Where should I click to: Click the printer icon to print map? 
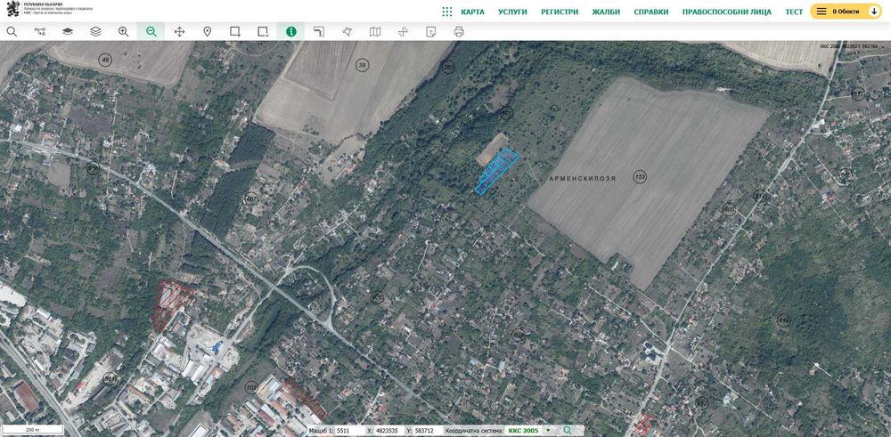459,31
